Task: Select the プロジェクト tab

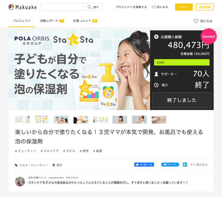Action: [22, 21]
